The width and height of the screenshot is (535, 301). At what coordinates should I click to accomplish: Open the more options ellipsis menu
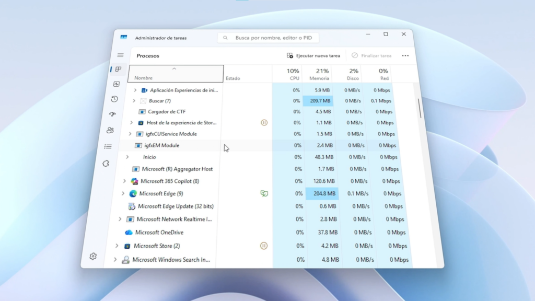tap(405, 55)
